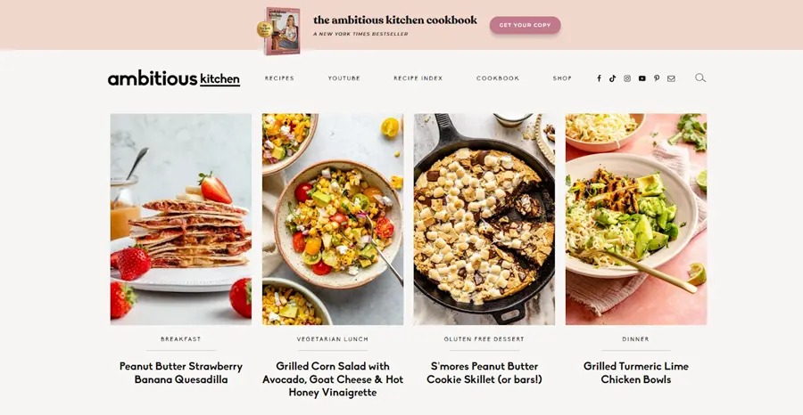Open the Grilled Corn Salad recipe title

pos(333,379)
